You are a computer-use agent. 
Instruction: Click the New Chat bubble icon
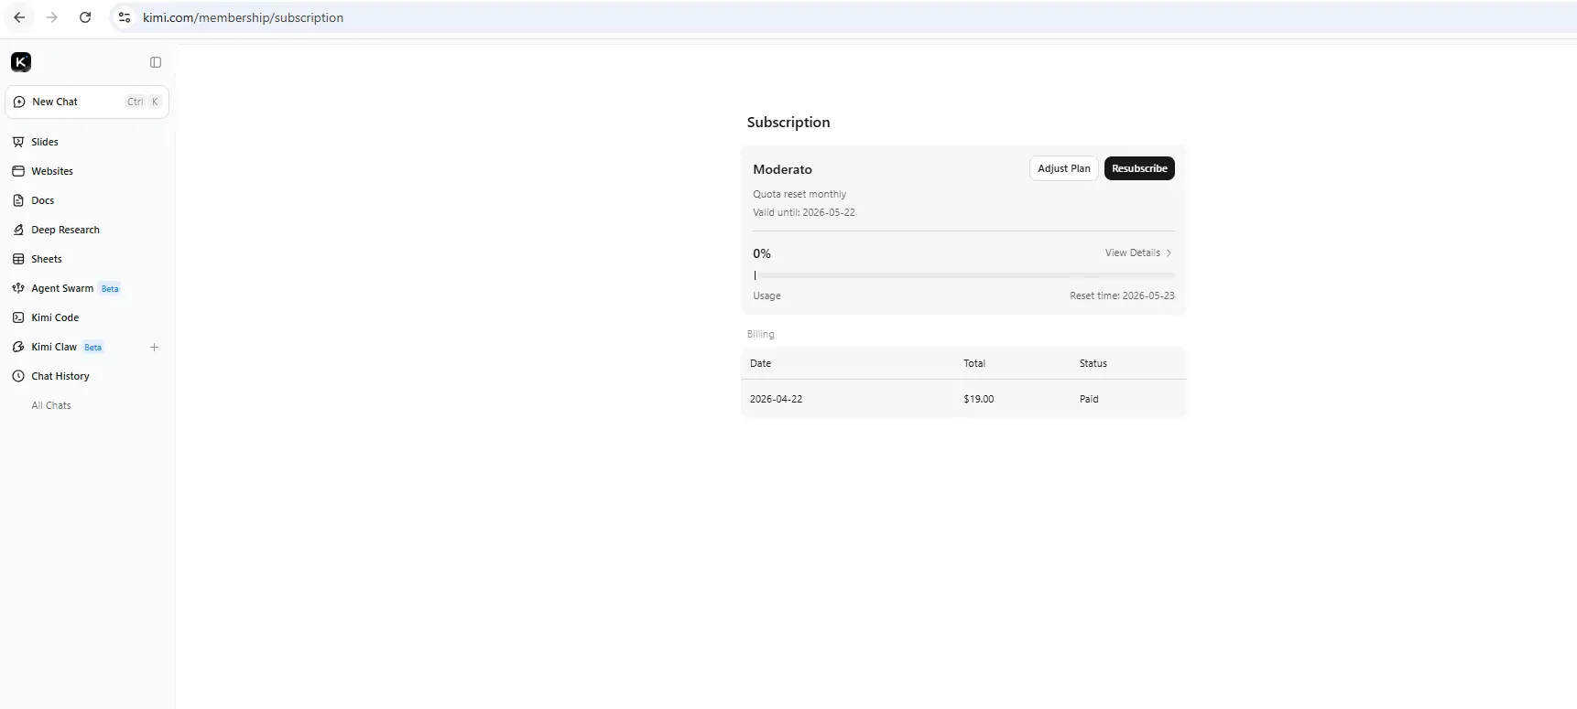19,102
